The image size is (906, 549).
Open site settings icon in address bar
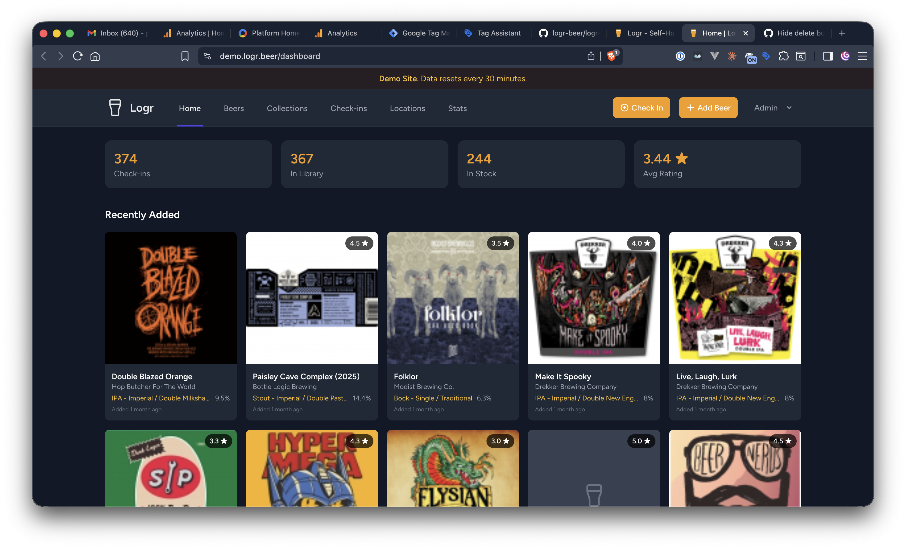pos(207,56)
